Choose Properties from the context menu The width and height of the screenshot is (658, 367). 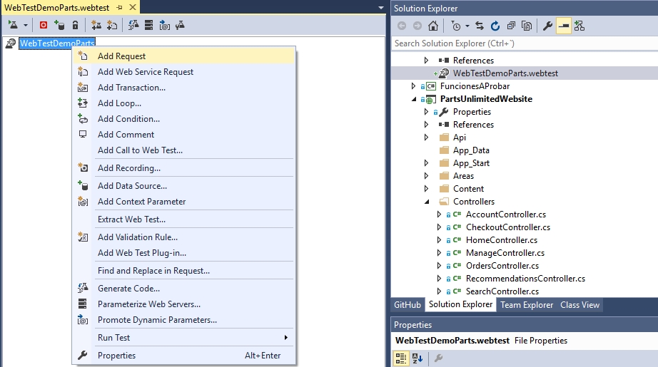(184, 356)
